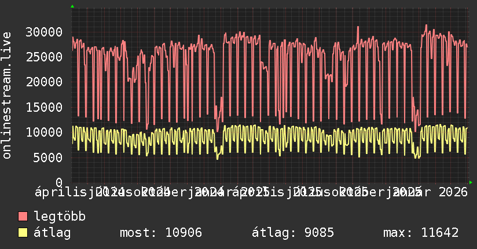Click the green arrow ending the x-axis
This screenshot has height=249, width=477.
(471, 182)
